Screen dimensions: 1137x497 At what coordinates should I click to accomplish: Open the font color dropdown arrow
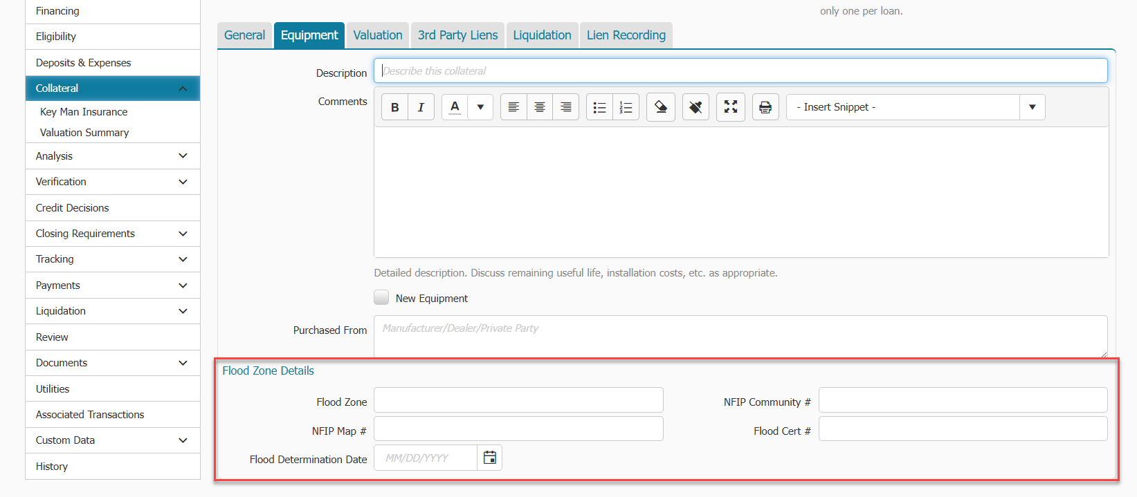480,107
